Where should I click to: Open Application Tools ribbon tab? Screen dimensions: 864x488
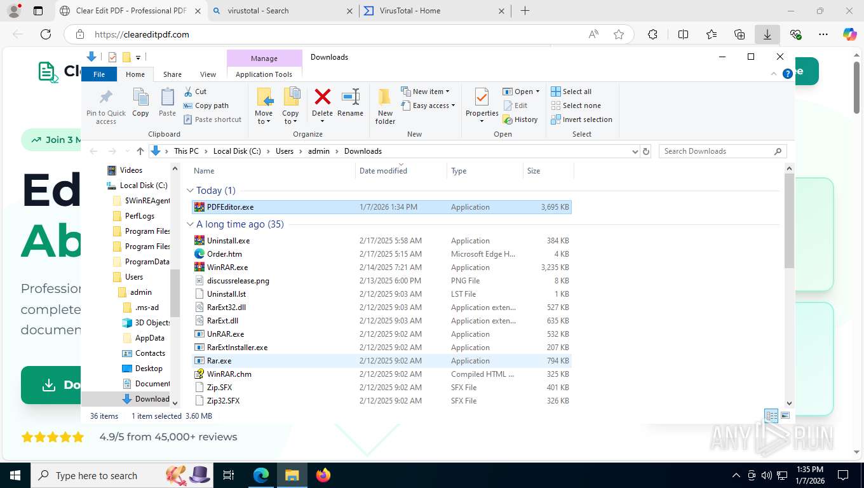[x=264, y=74]
